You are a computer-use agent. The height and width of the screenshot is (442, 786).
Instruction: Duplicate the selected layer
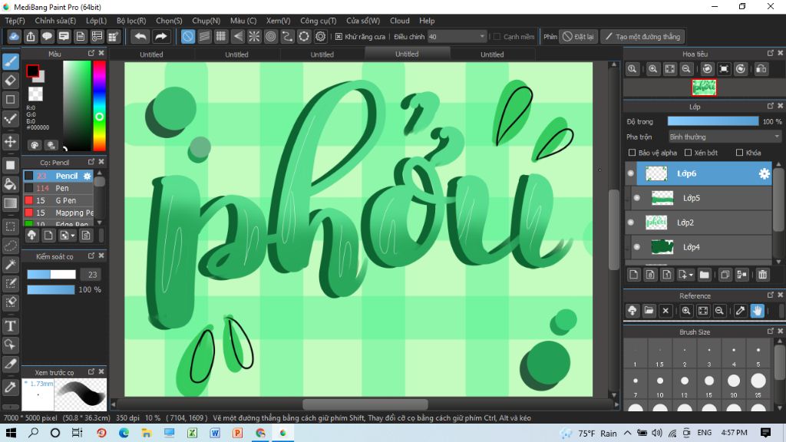click(x=725, y=275)
